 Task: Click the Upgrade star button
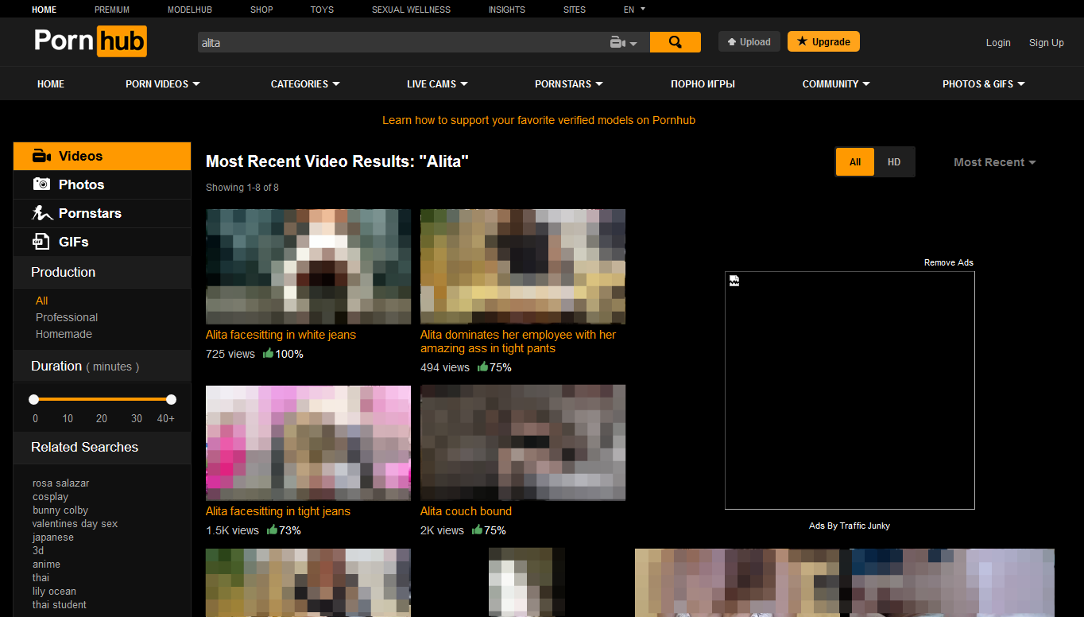pos(823,42)
